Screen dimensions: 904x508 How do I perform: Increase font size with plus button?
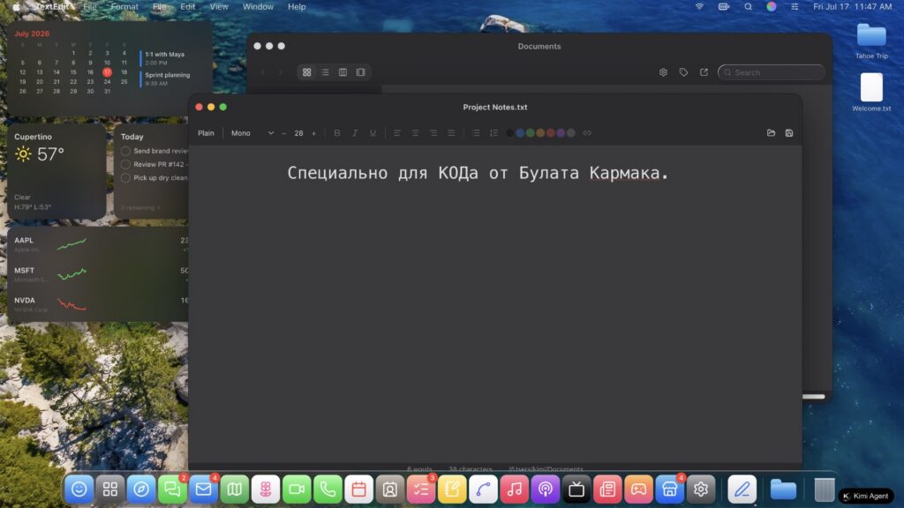pyautogui.click(x=313, y=133)
